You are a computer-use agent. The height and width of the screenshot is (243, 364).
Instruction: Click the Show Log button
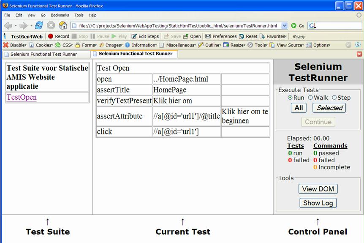pos(318,203)
